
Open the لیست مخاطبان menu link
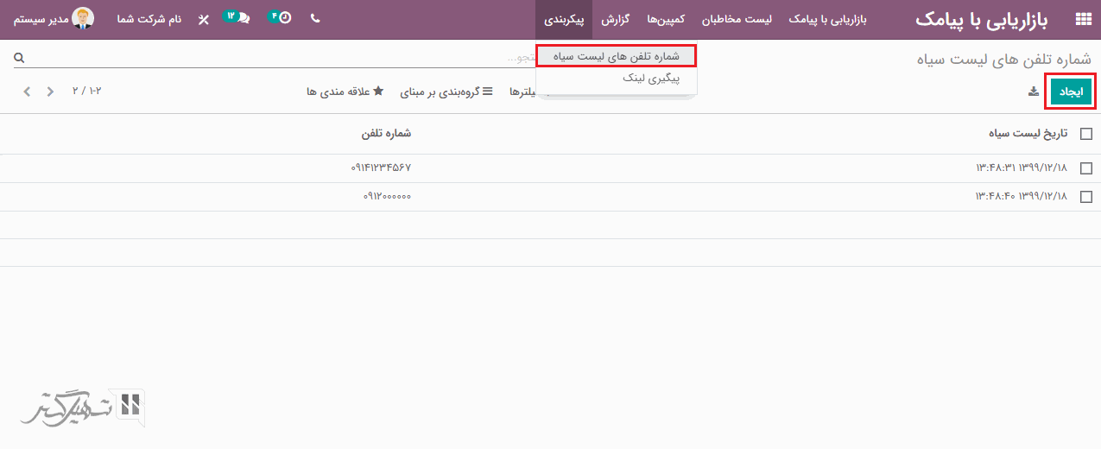coord(741,19)
